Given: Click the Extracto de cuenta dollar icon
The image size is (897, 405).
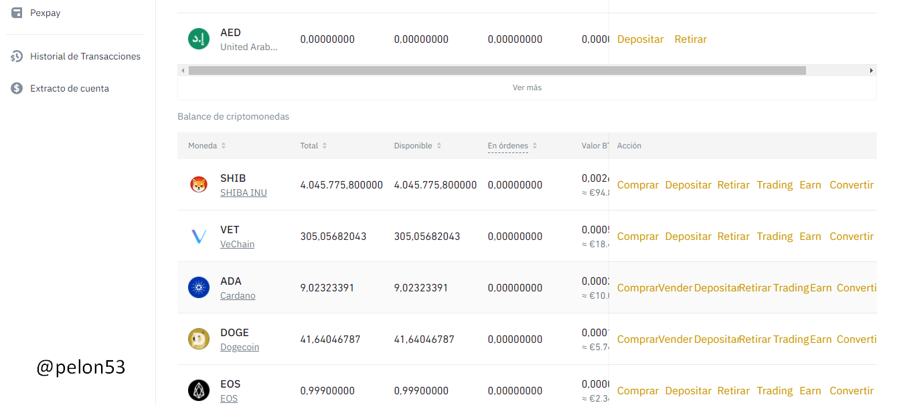Looking at the screenshot, I should click(17, 88).
